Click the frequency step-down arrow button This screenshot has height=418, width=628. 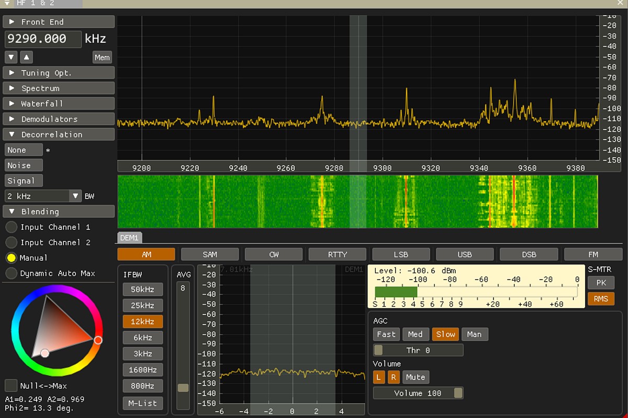(x=11, y=57)
